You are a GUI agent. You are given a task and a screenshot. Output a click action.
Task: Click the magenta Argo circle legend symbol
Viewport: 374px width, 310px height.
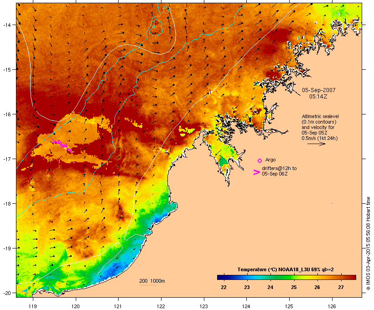point(260,160)
